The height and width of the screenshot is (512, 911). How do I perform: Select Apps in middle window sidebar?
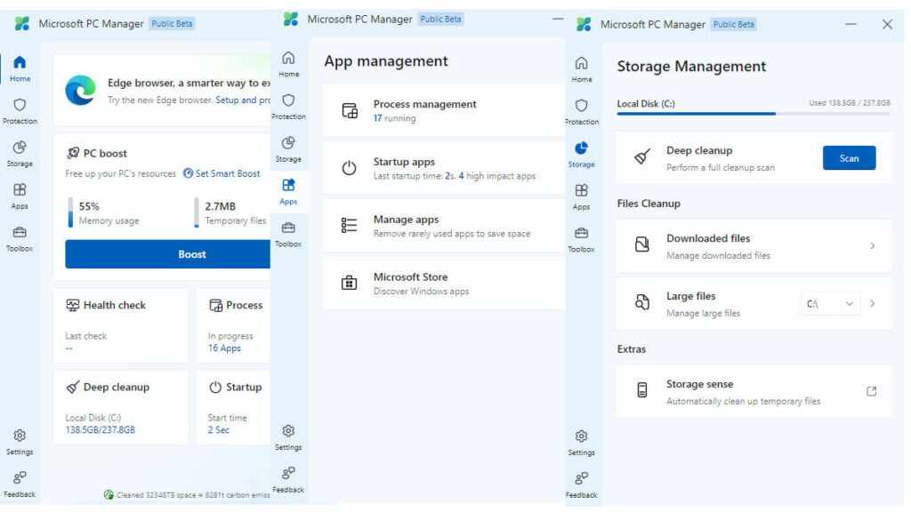(x=289, y=192)
